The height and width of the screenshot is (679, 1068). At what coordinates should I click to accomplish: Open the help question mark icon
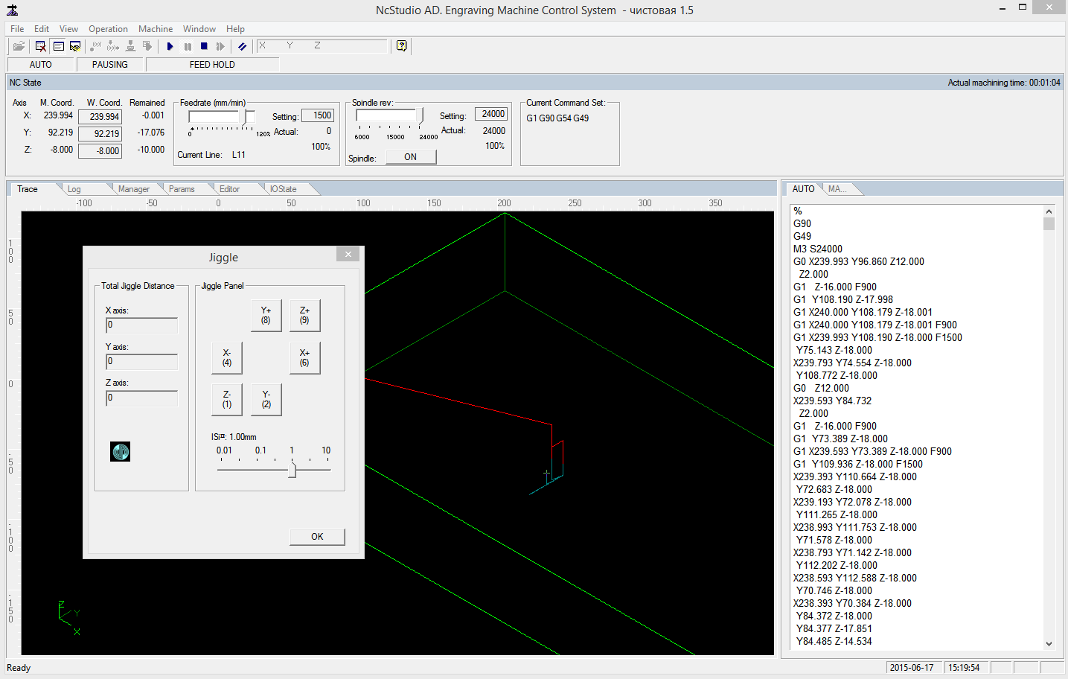coord(402,46)
